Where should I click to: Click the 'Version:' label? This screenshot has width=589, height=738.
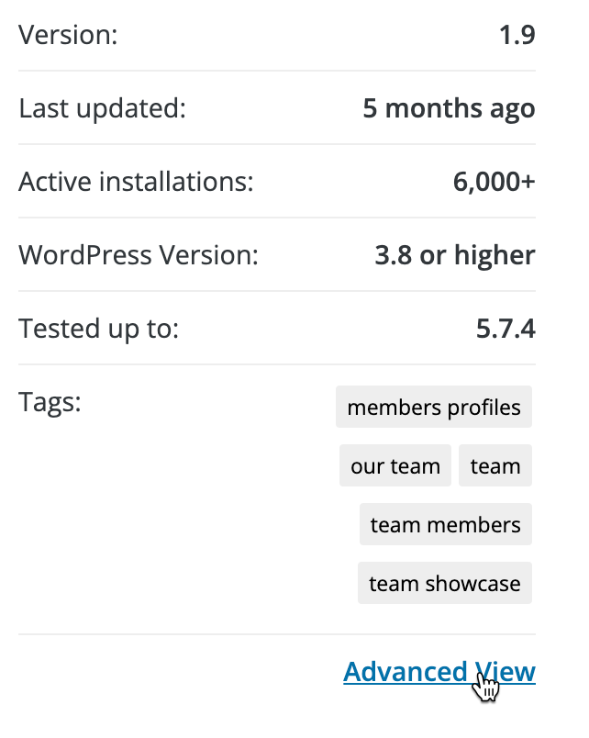(68, 35)
